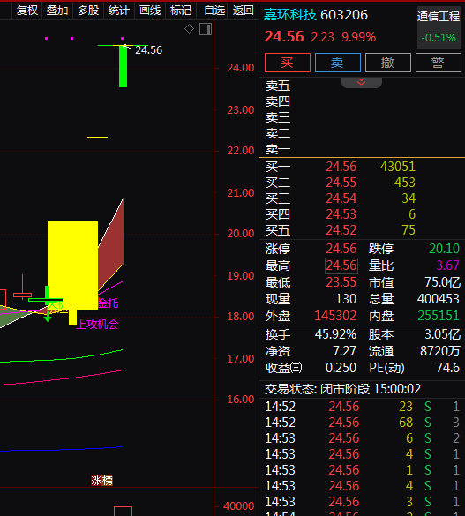Expand the red chevron above sell orders

[362, 82]
